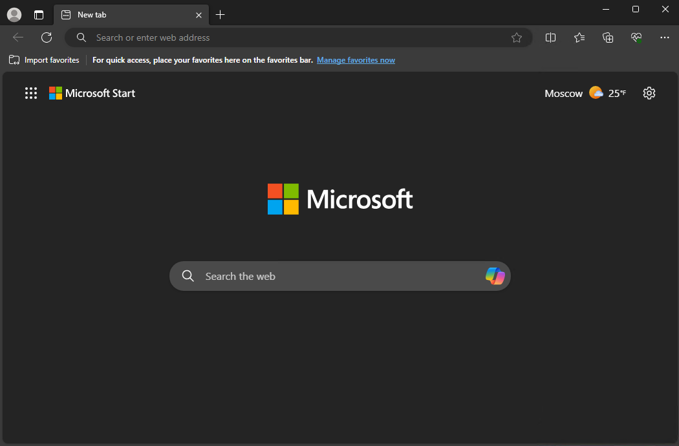679x446 pixels.
Task: Open the Favorites list icon
Action: [x=579, y=37]
